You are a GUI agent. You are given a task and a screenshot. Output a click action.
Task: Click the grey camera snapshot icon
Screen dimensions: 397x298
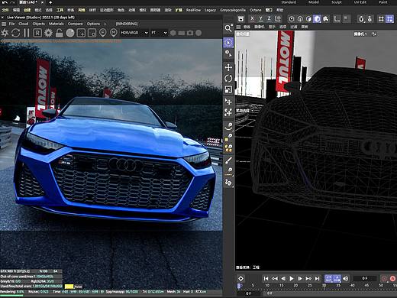pyautogui.click(x=190, y=33)
